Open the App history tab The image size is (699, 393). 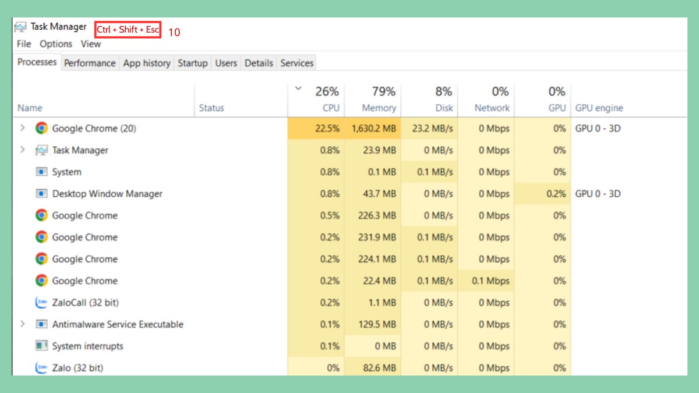146,63
